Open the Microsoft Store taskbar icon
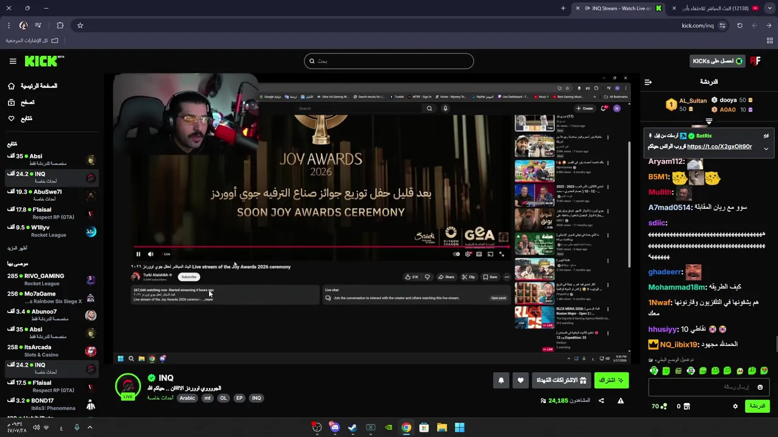The image size is (778, 437). [424, 427]
